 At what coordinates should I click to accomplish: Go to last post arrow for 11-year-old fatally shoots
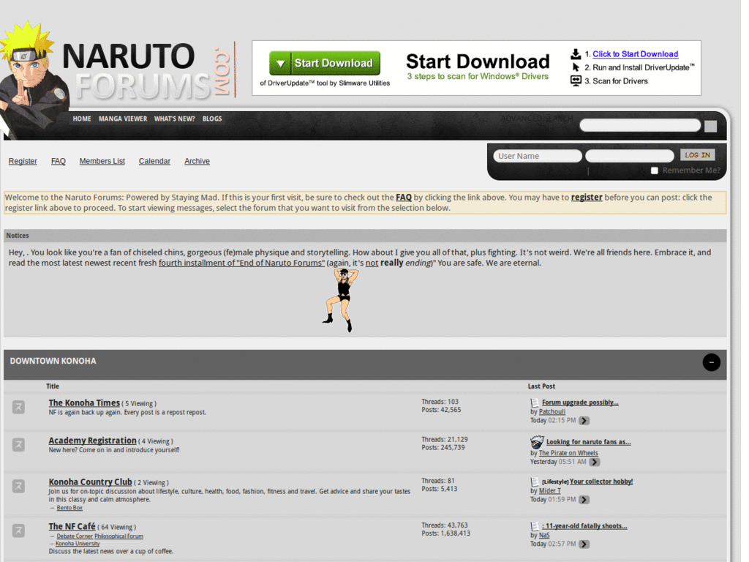(x=584, y=544)
